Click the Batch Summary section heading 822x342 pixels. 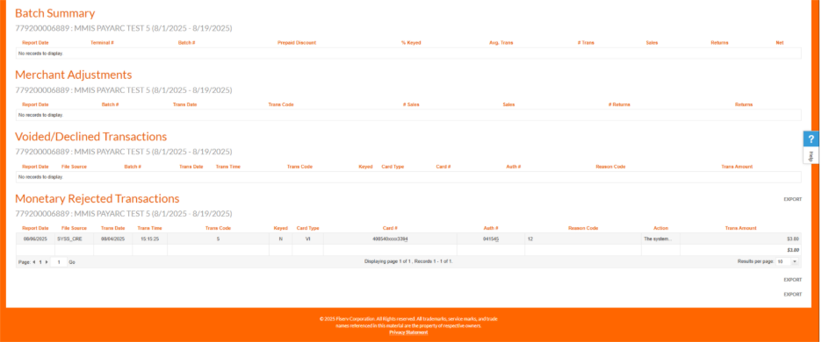tap(55, 14)
